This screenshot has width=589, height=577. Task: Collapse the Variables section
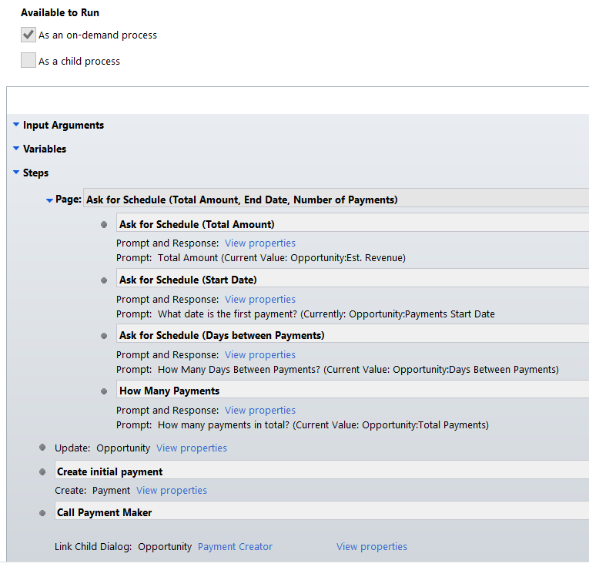[16, 149]
